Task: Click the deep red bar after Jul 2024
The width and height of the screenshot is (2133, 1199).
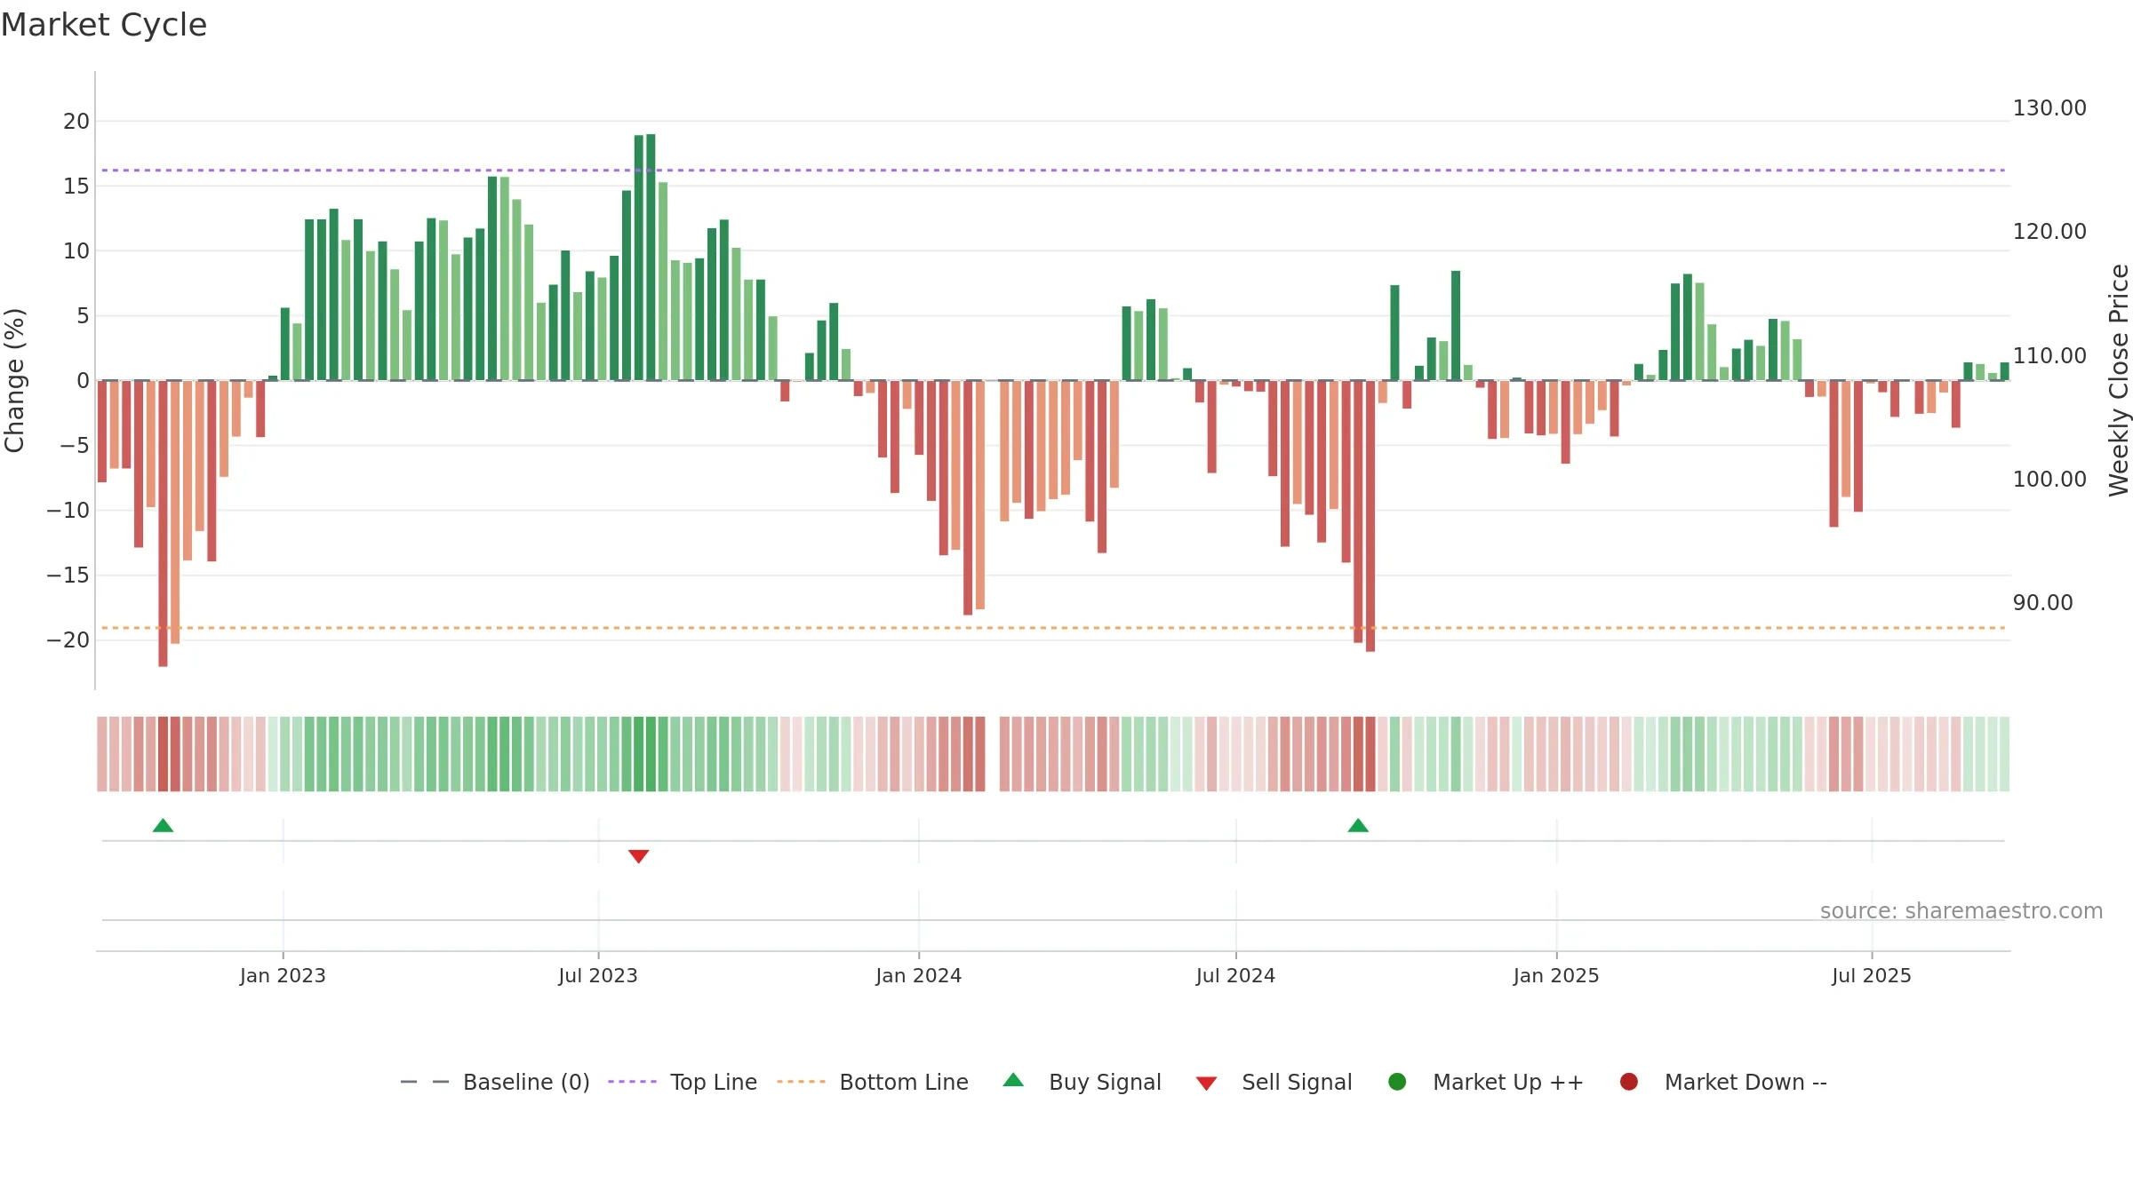Action: click(x=1370, y=516)
